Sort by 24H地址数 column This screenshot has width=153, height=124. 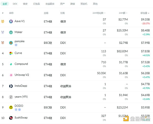point(99,13)
